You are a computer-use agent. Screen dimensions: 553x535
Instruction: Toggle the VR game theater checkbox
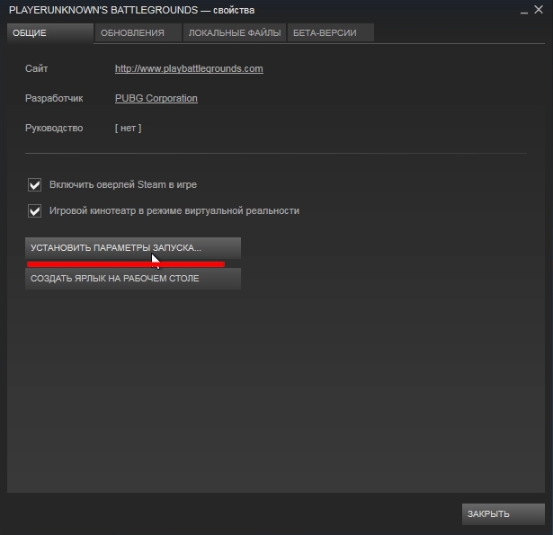(x=34, y=211)
